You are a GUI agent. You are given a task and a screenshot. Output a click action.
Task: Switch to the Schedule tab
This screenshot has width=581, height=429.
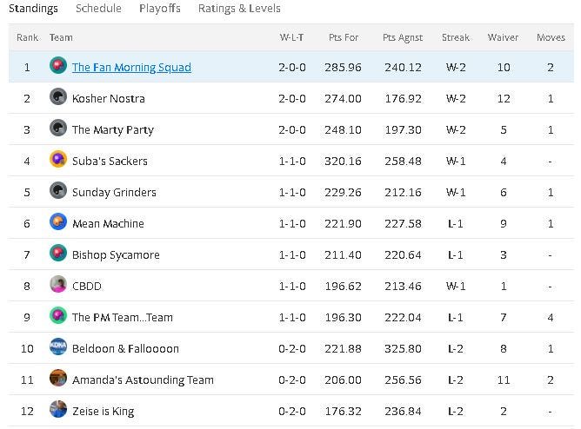[x=98, y=9]
